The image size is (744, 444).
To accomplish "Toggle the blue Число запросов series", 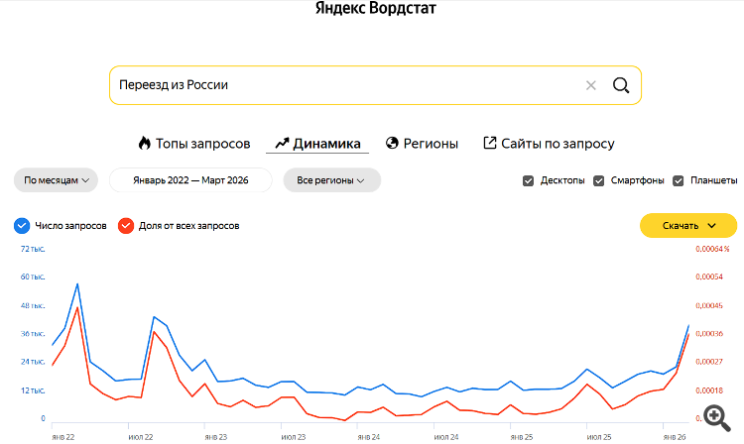I will (x=22, y=226).
